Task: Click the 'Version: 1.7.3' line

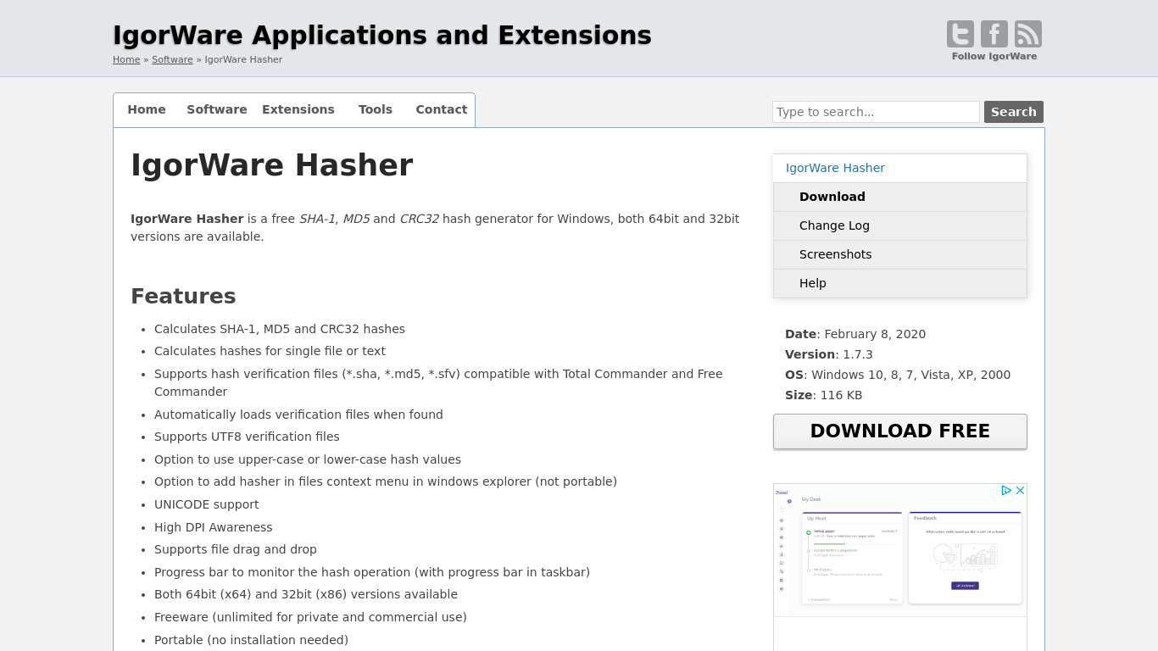Action: (829, 354)
